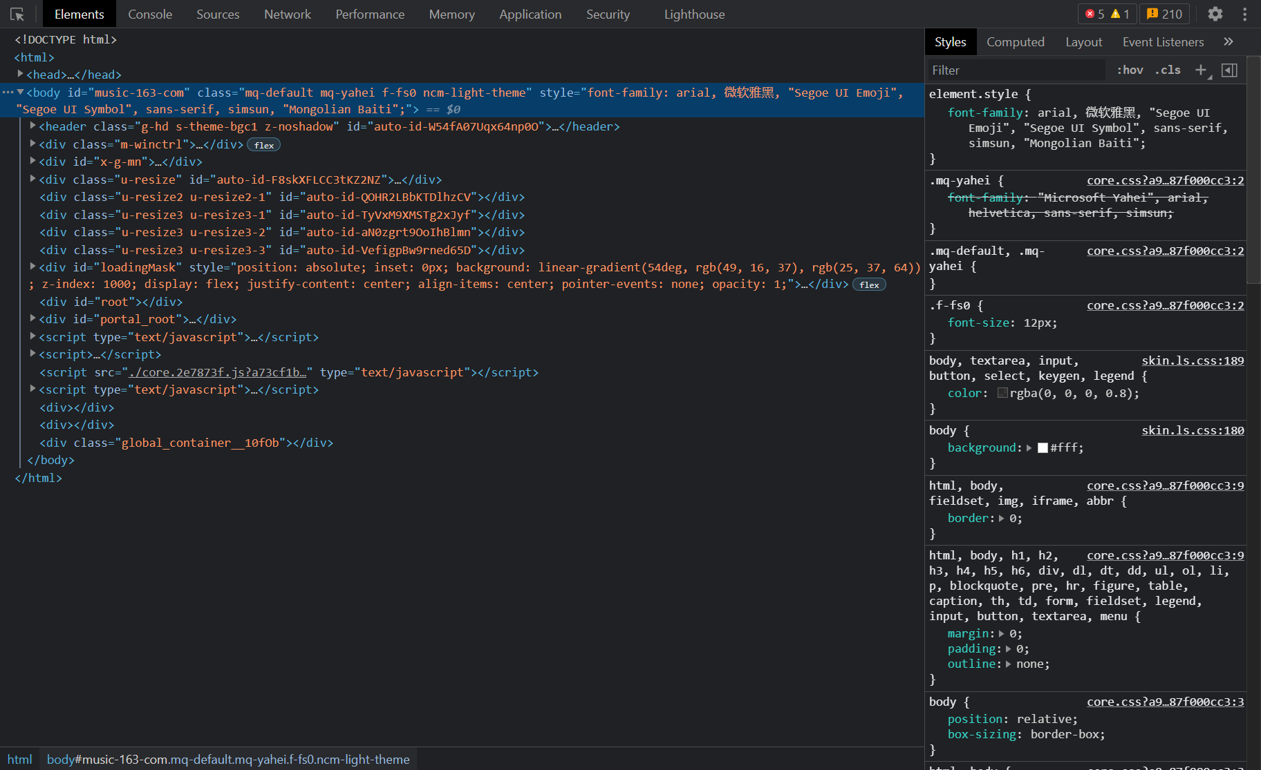The image size is (1261, 770).
Task: Expand the border shorthand property
Action: pos(1001,519)
